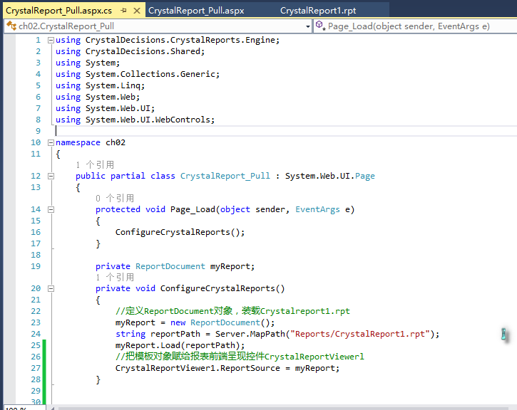Show references above class CrystalReport_Pull

(x=95, y=164)
